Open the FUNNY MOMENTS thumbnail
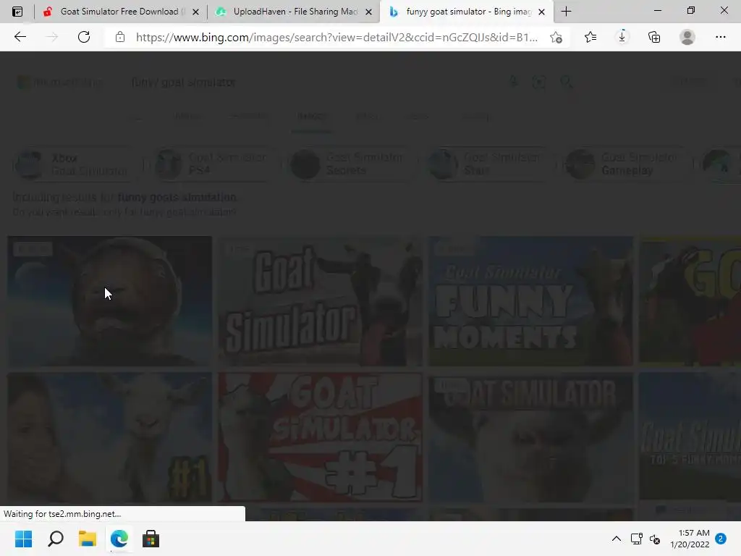 [530, 300]
